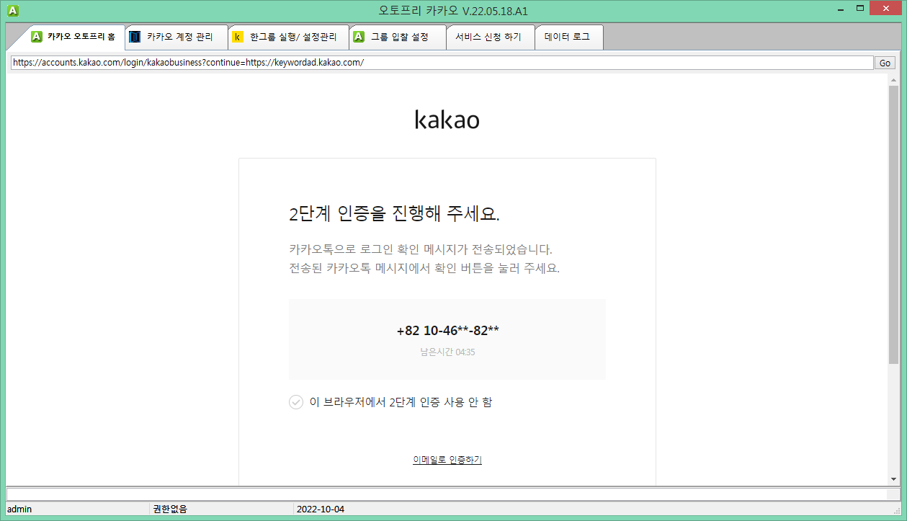Switch to the 카카오 계정 관리 tab
This screenshot has height=521, width=907.
175,36
